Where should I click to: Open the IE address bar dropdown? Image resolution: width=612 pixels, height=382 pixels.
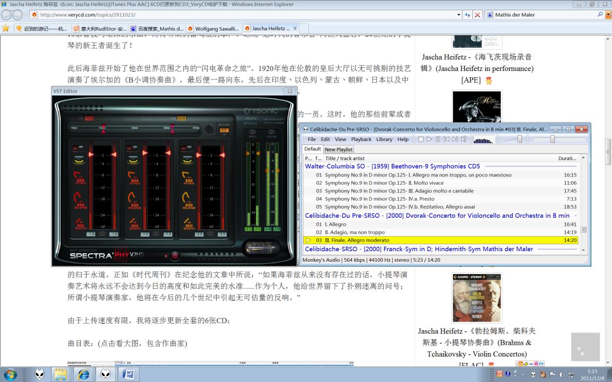click(x=459, y=15)
